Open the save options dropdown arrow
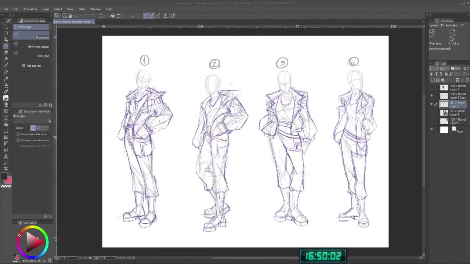Screen dimensions: 470x264 81,15
